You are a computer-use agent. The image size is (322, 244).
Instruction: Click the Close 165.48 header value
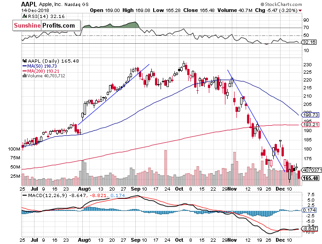pos(199,10)
